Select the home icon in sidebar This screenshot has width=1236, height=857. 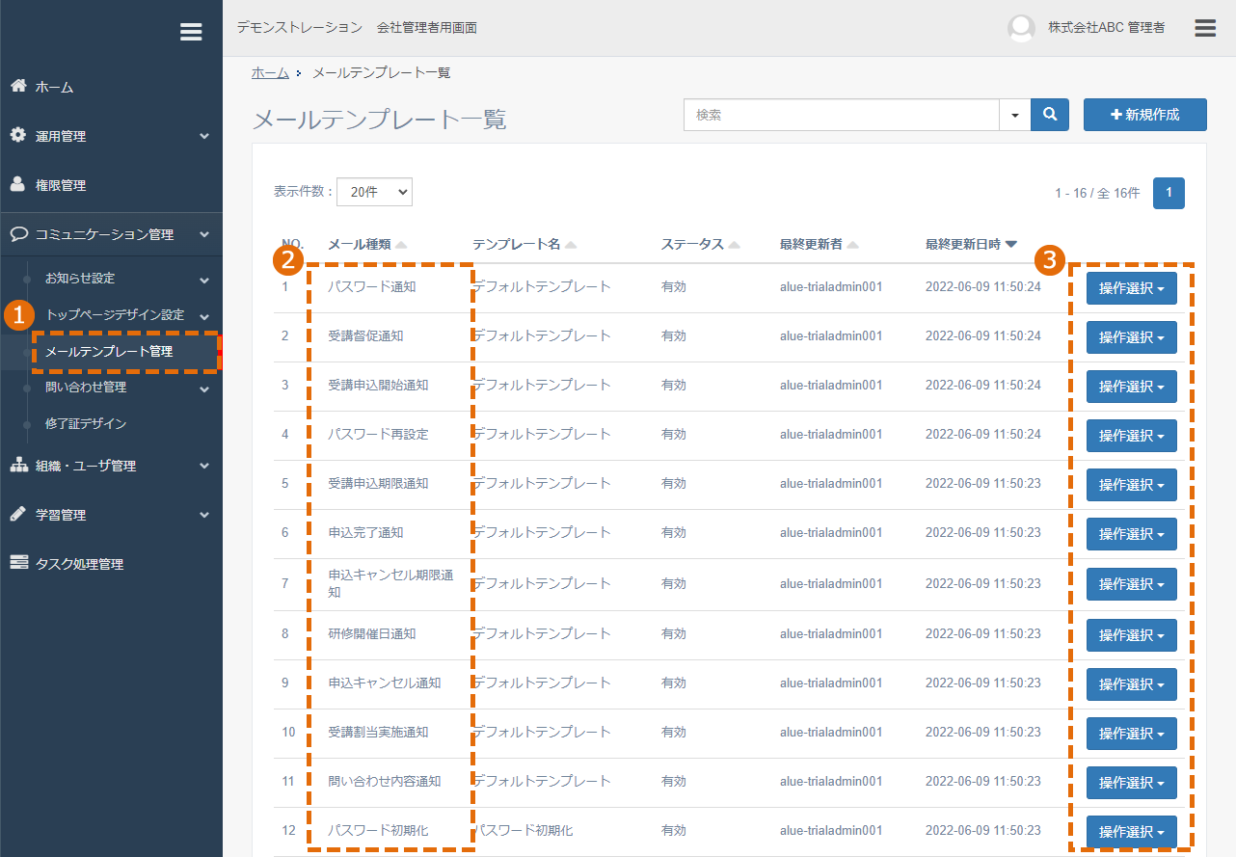pos(18,86)
